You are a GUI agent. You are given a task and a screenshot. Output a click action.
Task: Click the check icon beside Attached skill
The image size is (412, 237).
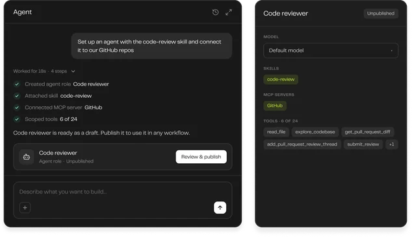(x=17, y=96)
